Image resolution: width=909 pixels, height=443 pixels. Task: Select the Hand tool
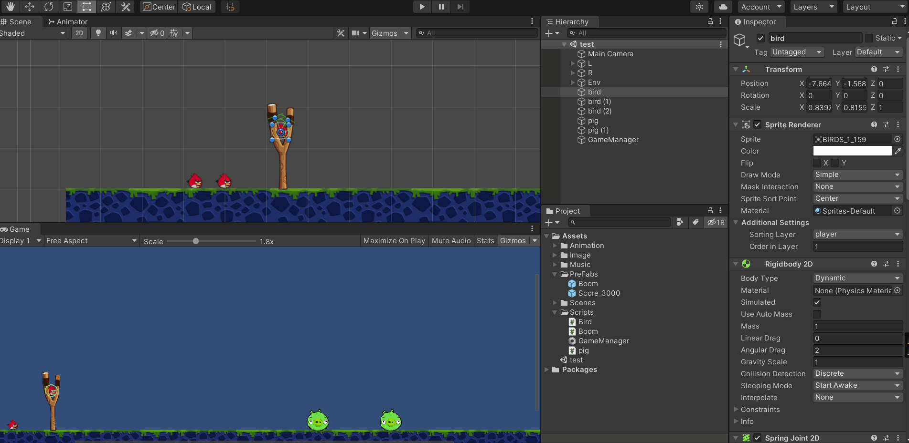tap(10, 7)
